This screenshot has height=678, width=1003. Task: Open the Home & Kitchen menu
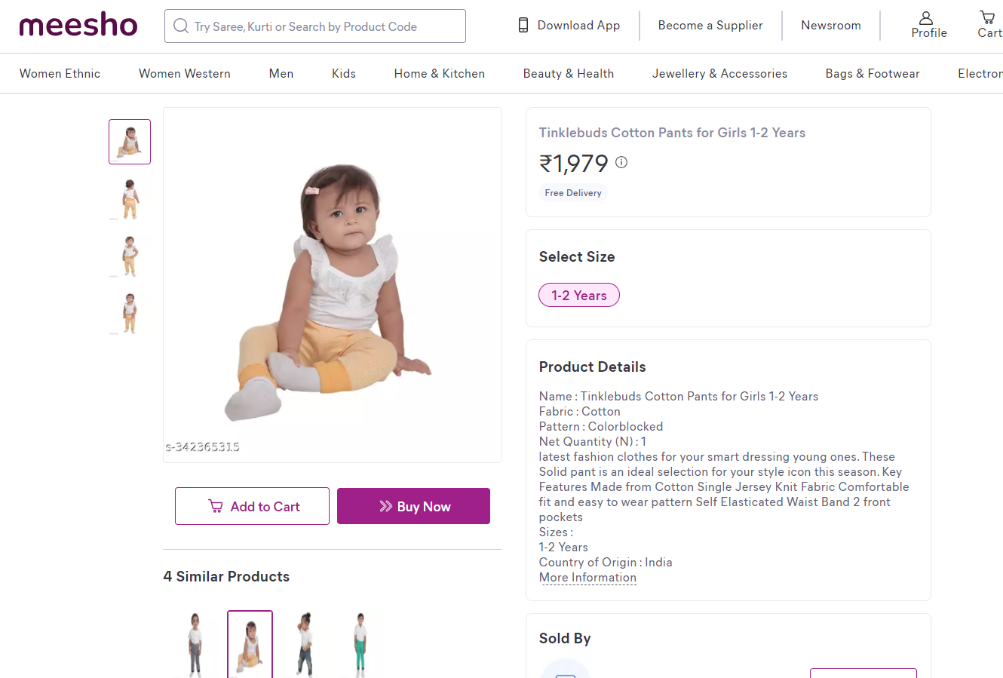pyautogui.click(x=439, y=73)
